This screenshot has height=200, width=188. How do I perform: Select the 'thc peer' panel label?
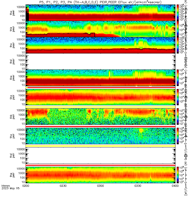click(12, 45)
